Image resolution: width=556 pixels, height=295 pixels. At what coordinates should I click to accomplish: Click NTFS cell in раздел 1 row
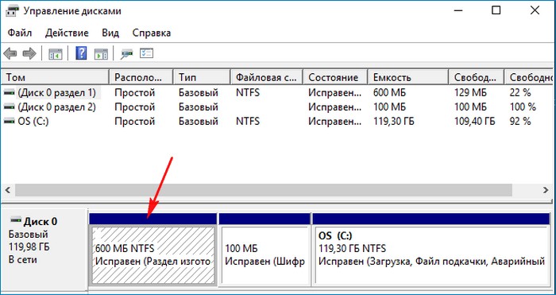(x=248, y=93)
